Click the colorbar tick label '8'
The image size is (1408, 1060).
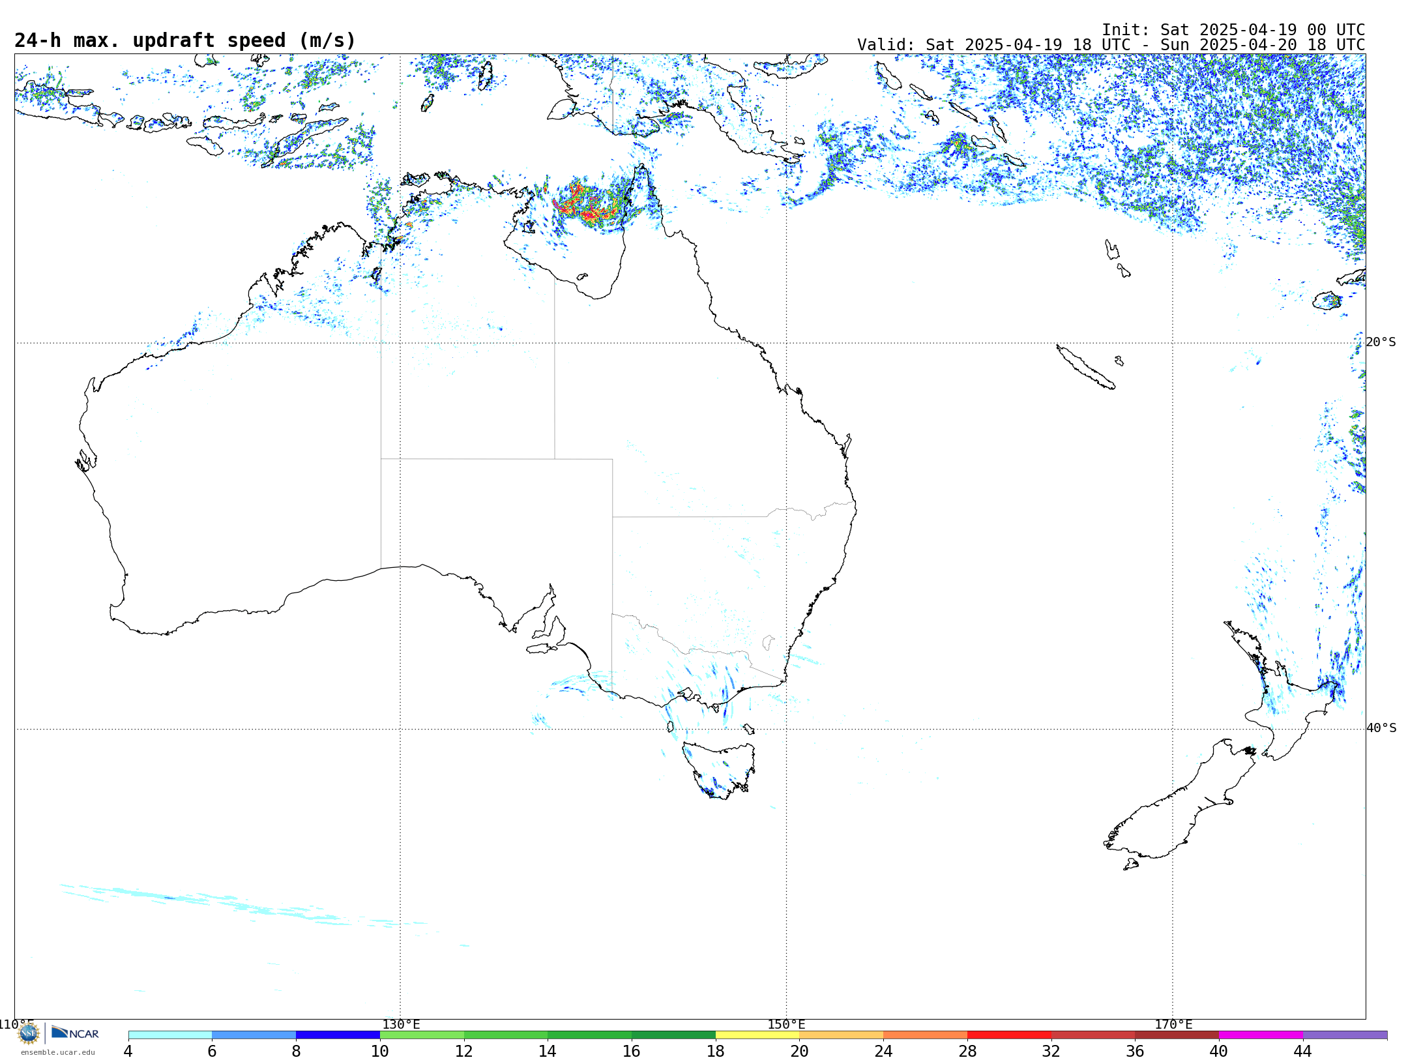click(296, 1051)
